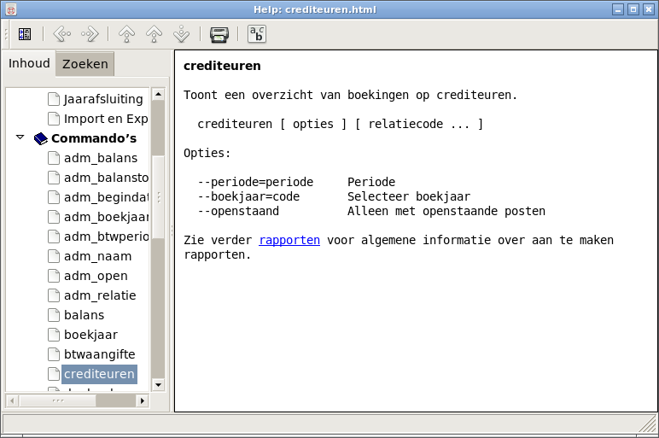Image resolution: width=659 pixels, height=438 pixels.
Task: Click the tree's horizontal scrollbar right arrow
Action: pyautogui.click(x=143, y=400)
